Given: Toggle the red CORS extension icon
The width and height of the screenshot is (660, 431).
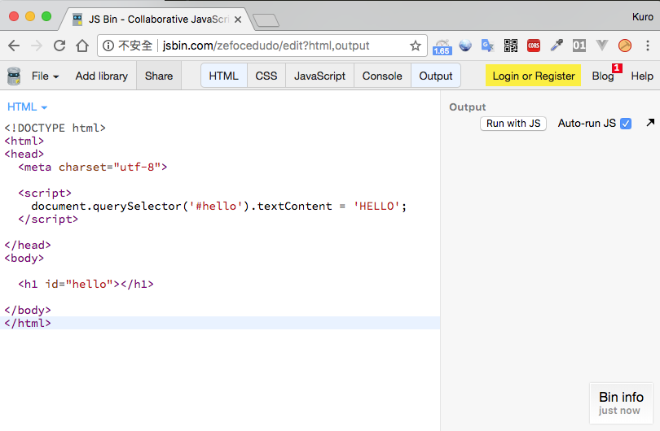Looking at the screenshot, I should [x=534, y=46].
